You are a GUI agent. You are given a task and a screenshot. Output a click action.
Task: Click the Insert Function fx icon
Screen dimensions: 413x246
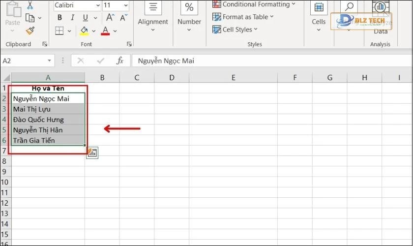tap(120, 61)
